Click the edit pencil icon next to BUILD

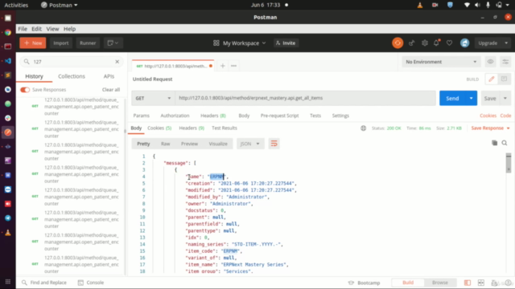pos(492,79)
